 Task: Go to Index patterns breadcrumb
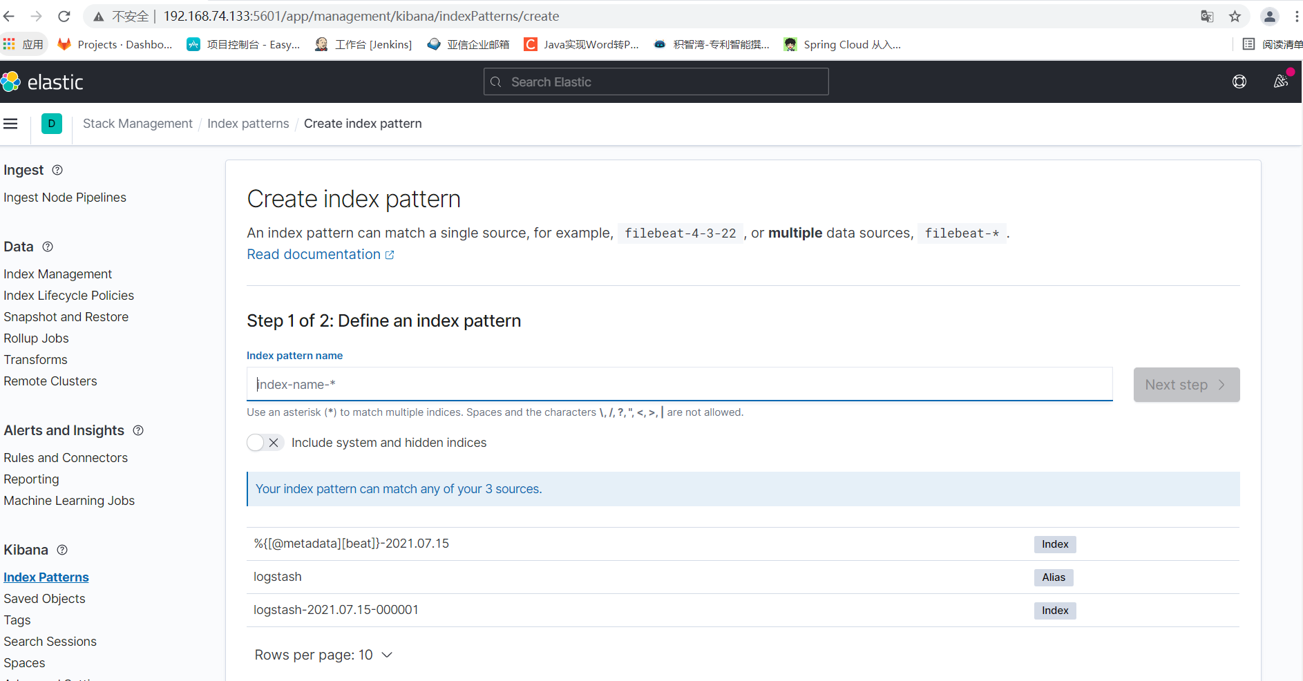[x=248, y=124]
